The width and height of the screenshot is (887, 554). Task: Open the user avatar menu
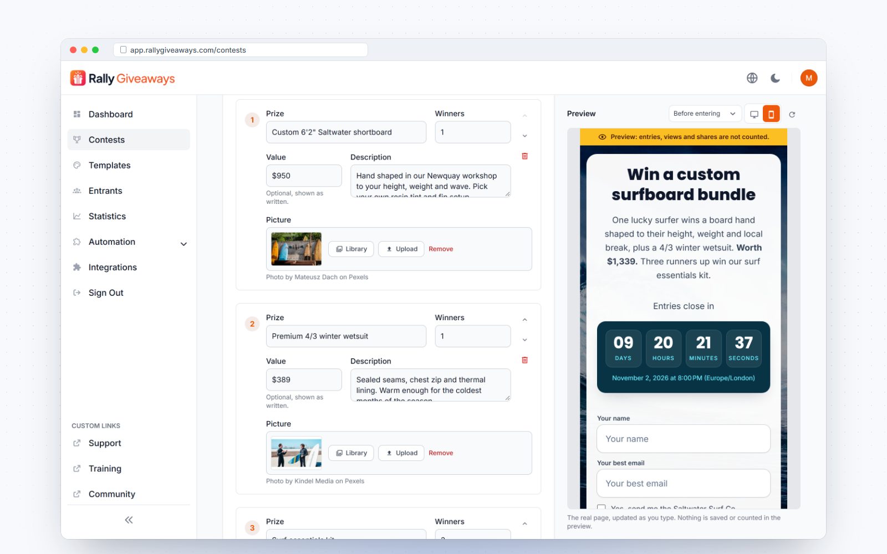tap(809, 78)
